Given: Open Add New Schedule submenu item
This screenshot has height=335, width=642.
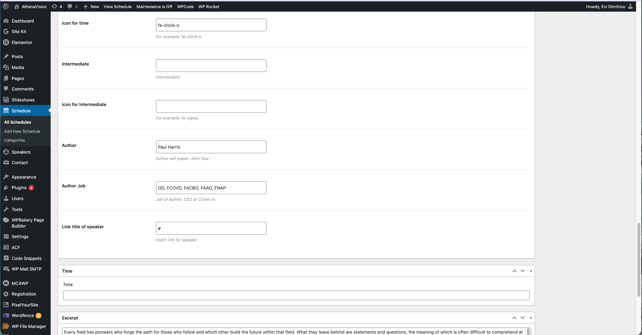Looking at the screenshot, I should 22,131.
